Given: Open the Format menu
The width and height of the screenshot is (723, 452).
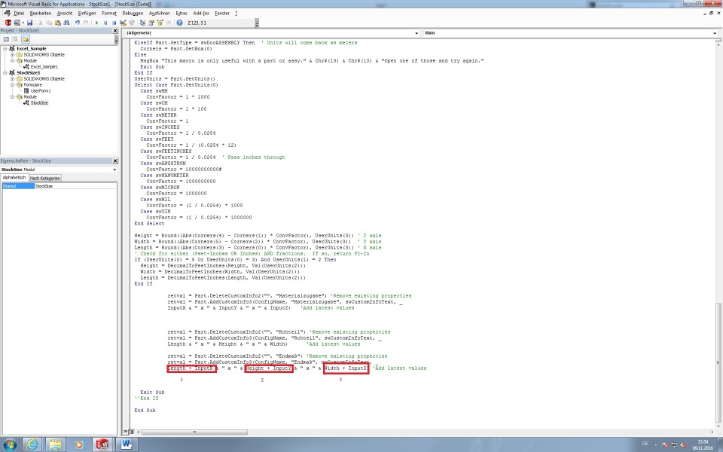Looking at the screenshot, I should (109, 14).
